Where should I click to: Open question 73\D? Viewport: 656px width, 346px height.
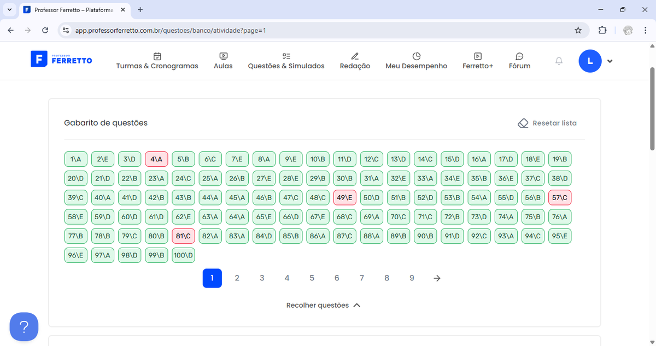click(x=479, y=216)
